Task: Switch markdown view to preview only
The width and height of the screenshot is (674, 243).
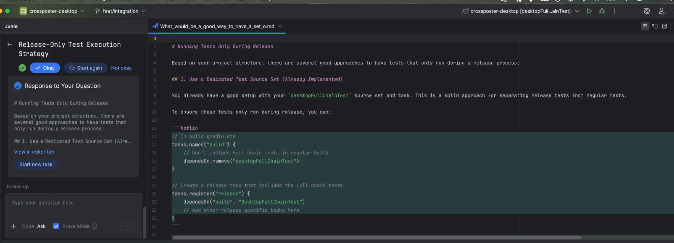Action: (664, 26)
